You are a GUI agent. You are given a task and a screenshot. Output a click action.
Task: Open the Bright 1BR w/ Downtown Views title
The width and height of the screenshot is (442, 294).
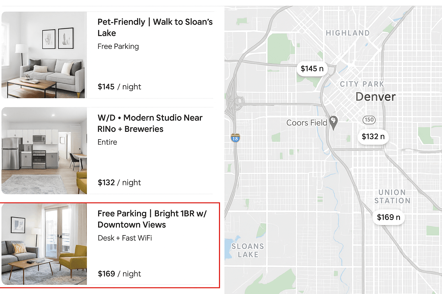[152, 219]
